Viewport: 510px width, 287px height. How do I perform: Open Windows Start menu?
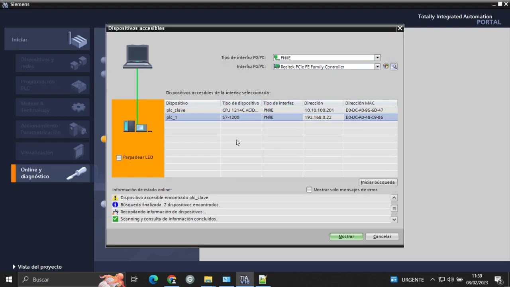pos(9,279)
